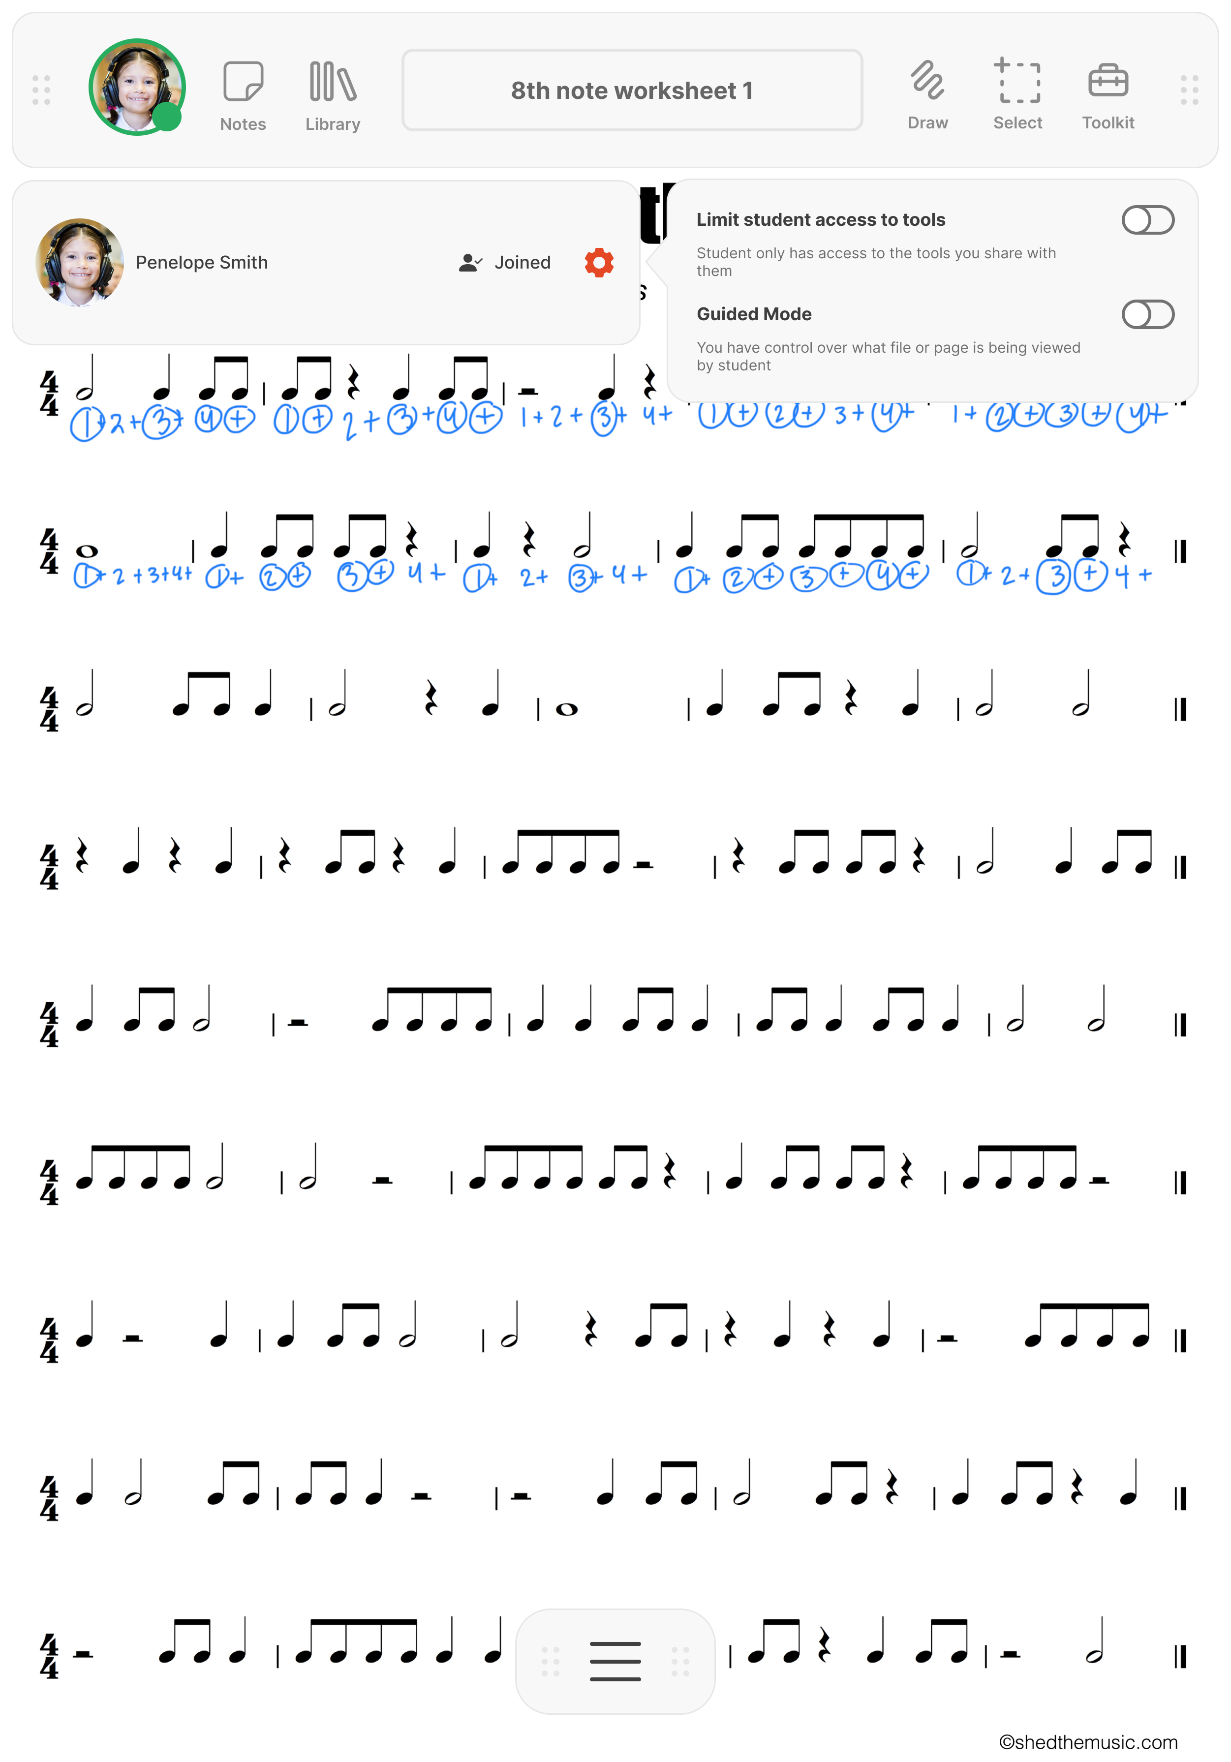Open the Notes panel
The height and width of the screenshot is (1762, 1231).
pos(243,91)
